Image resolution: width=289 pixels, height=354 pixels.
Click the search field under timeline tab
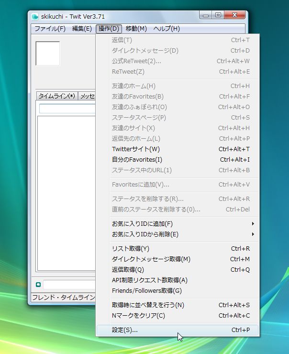click(x=67, y=109)
